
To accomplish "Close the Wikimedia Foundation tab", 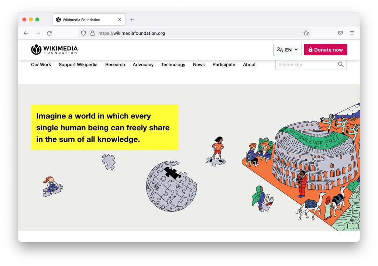I will tap(119, 20).
